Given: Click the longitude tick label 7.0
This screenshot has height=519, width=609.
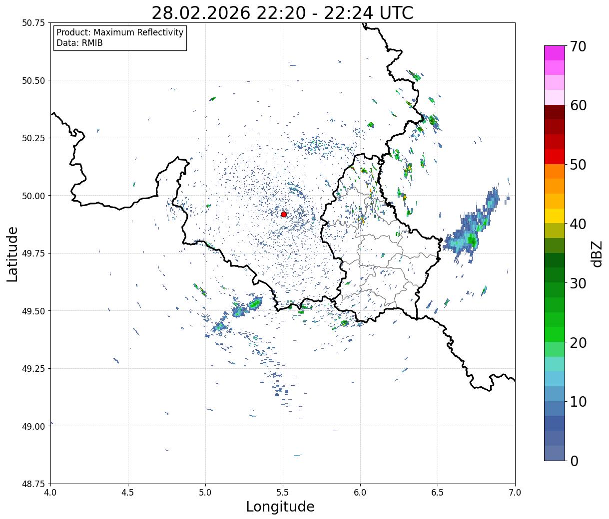Looking at the screenshot, I should click(515, 492).
